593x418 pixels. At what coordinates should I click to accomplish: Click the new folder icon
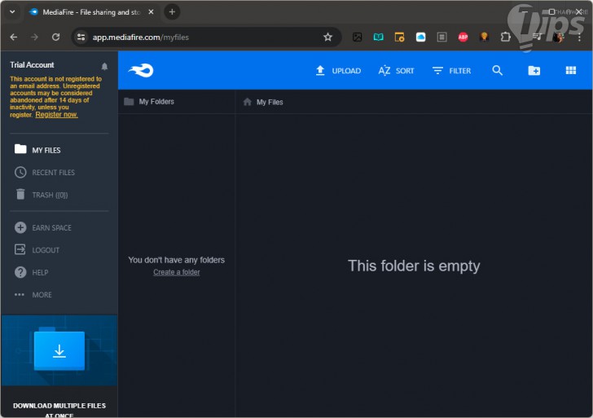pyautogui.click(x=534, y=70)
